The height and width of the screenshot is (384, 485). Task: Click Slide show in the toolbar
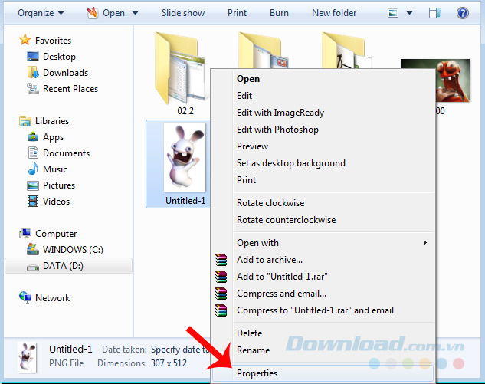(183, 13)
